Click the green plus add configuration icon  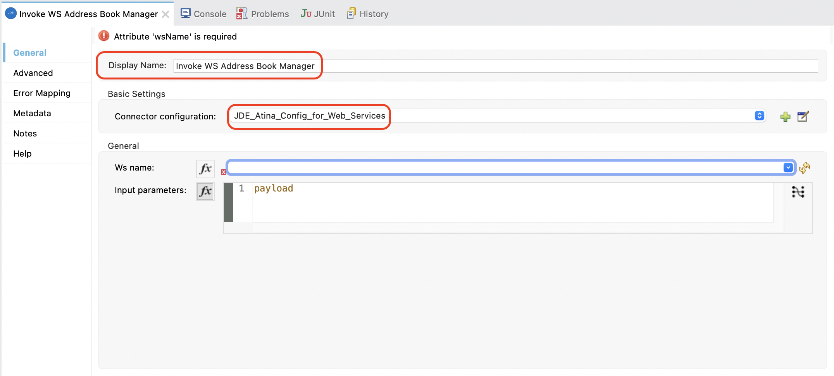(785, 116)
